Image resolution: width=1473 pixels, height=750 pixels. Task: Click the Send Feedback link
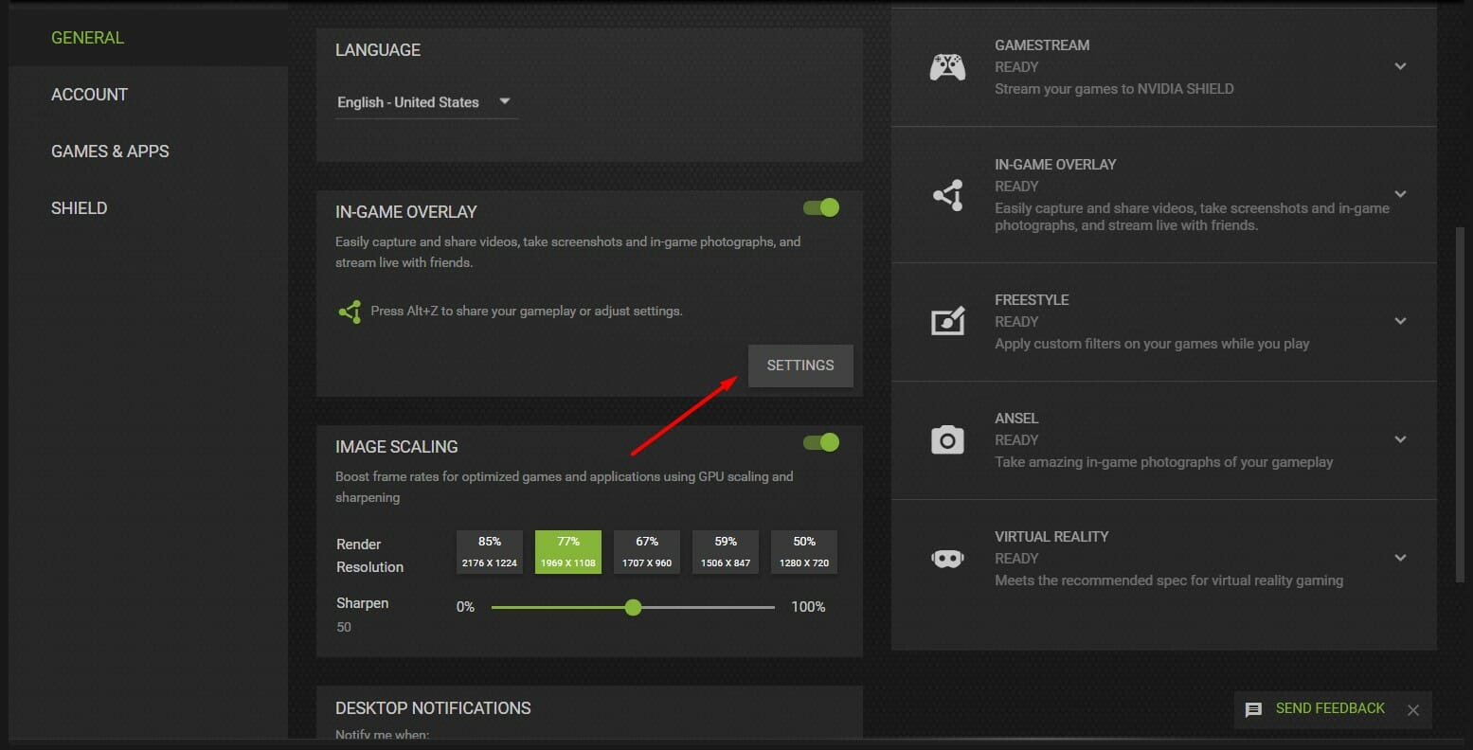1329,708
